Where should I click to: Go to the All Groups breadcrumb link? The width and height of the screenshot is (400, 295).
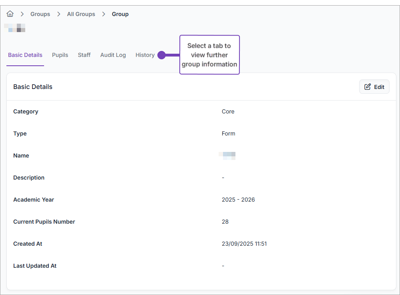pyautogui.click(x=81, y=14)
